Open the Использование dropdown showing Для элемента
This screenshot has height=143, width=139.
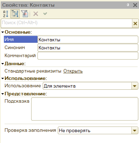coord(135,86)
